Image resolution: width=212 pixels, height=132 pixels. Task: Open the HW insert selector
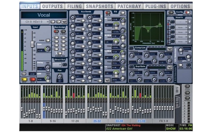click(182, 22)
